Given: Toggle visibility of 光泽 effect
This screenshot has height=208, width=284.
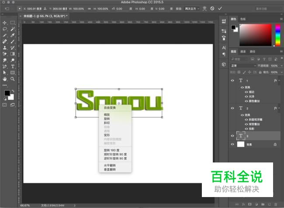Looking at the screenshot, I should click(246, 97).
